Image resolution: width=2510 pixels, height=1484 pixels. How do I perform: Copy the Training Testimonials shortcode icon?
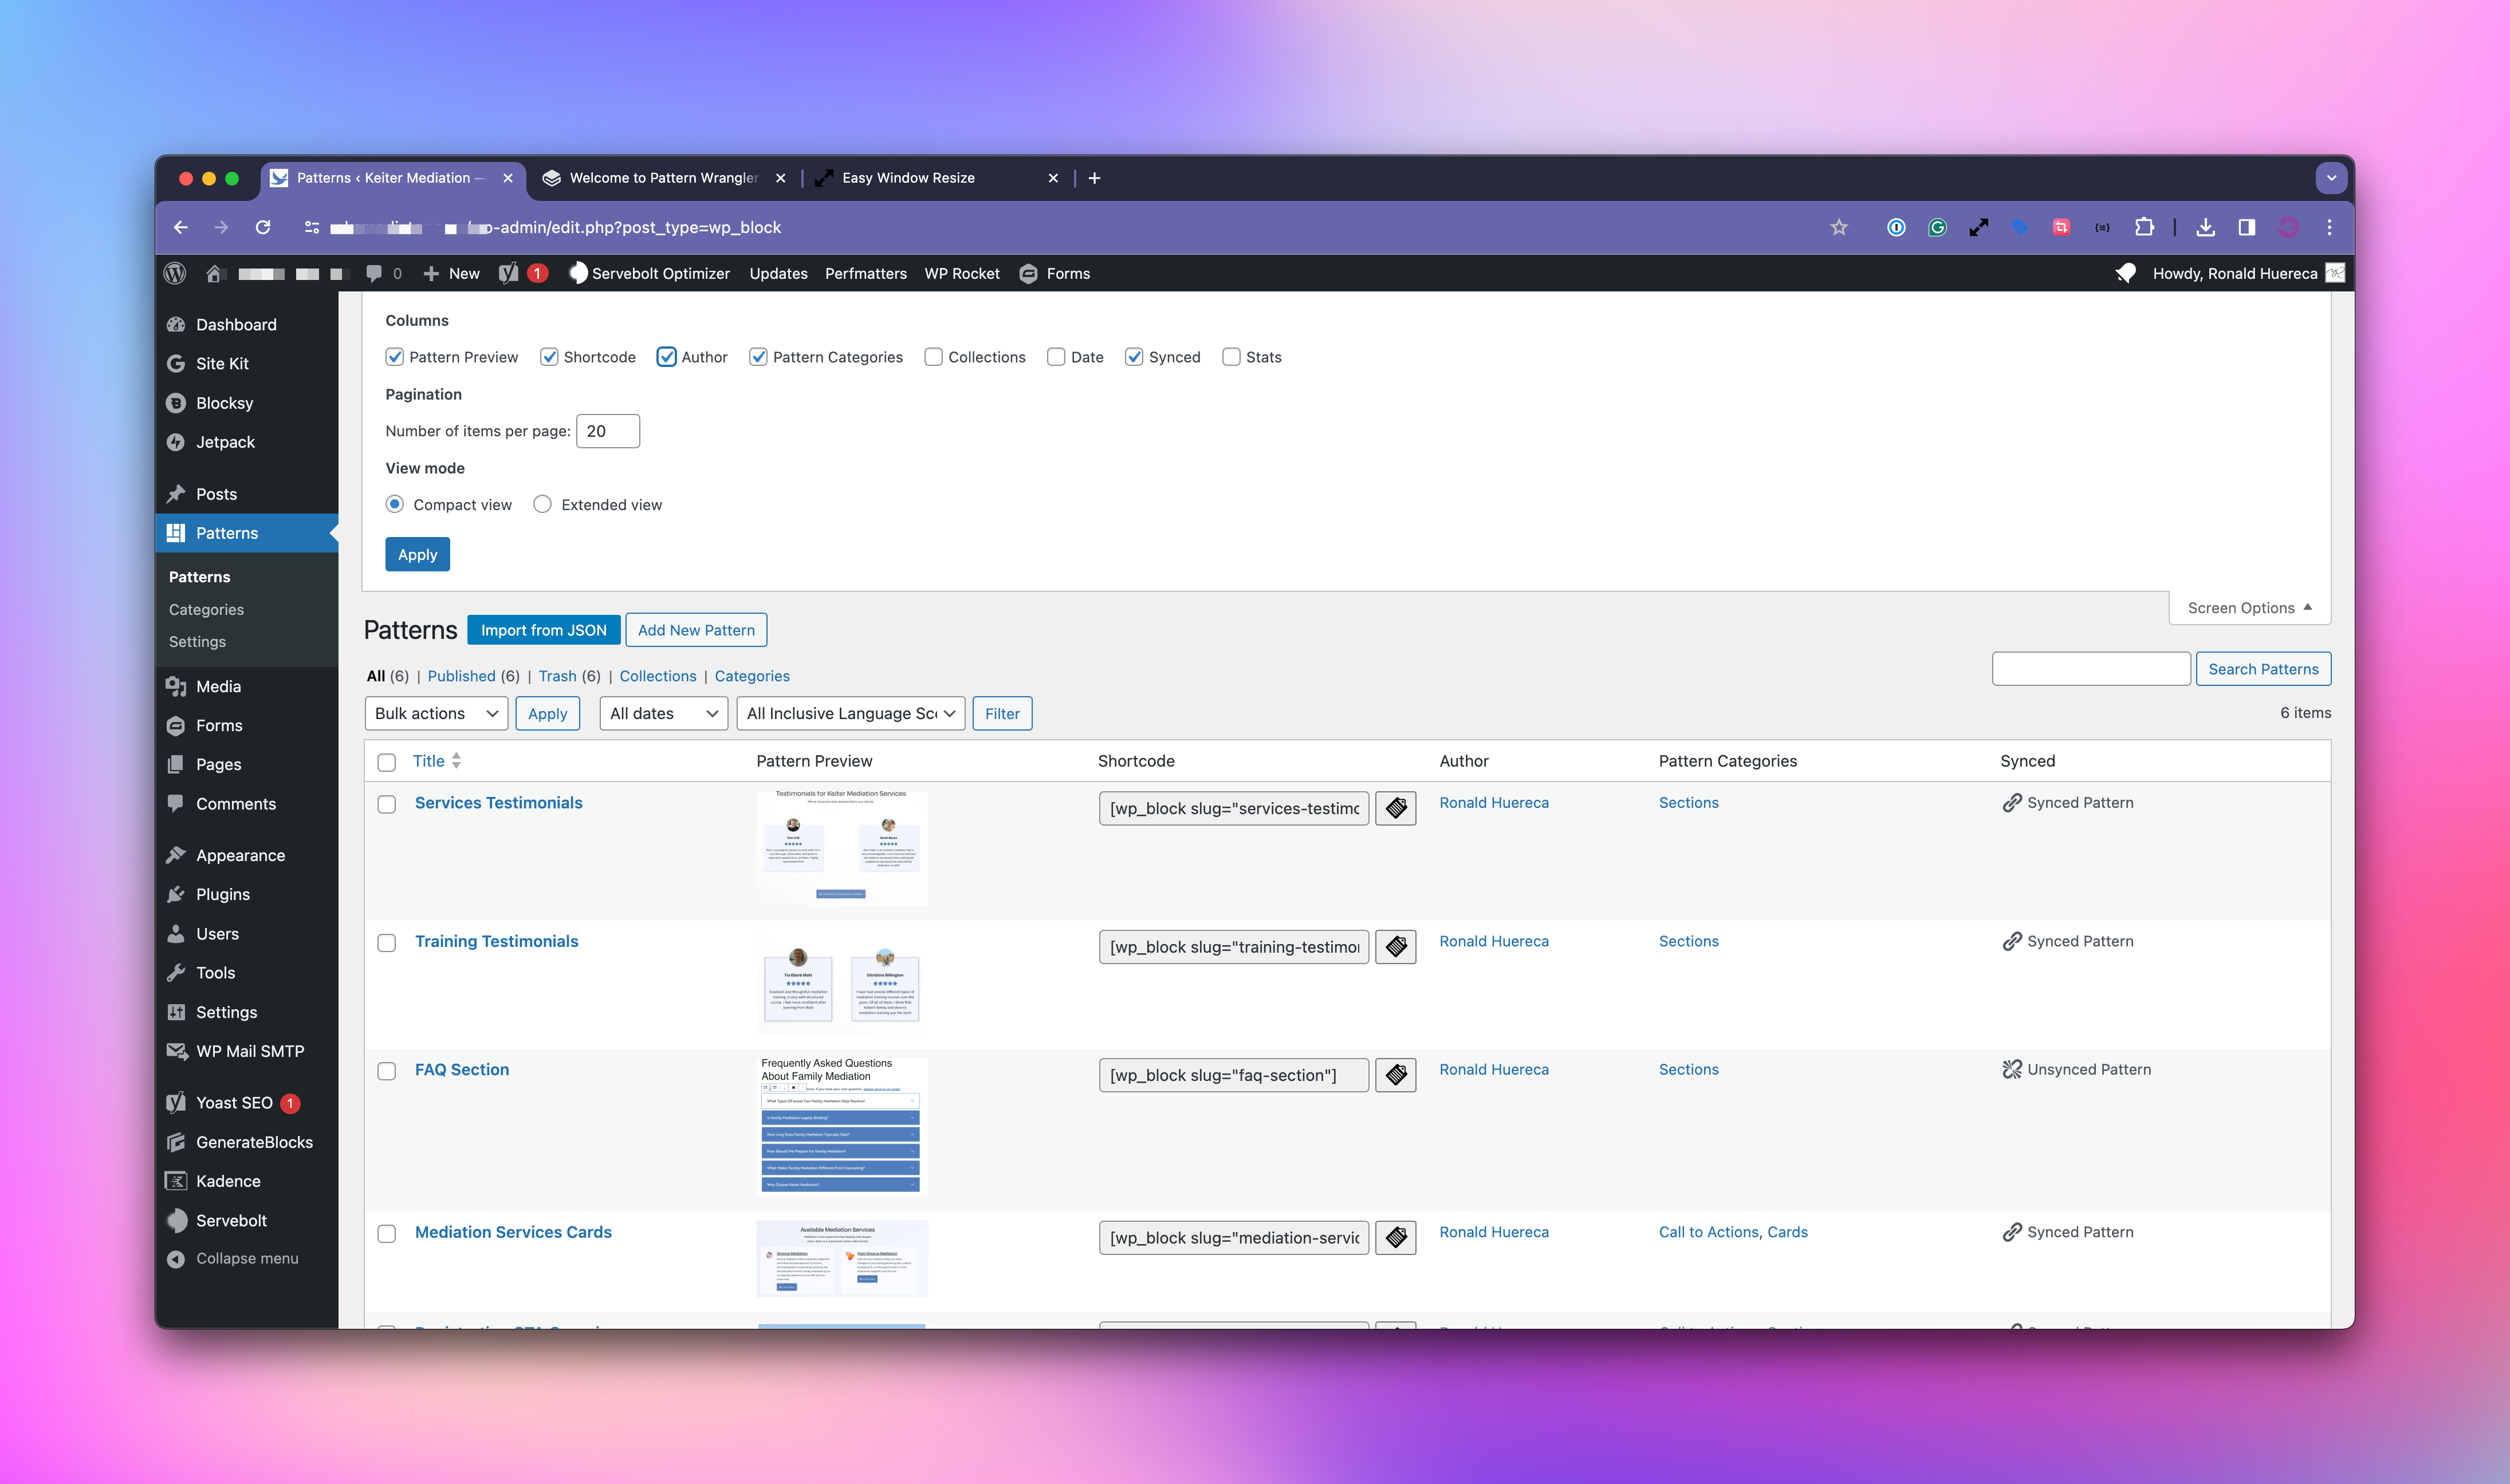pos(1395,947)
